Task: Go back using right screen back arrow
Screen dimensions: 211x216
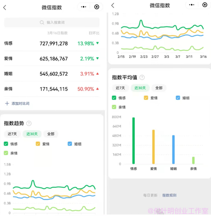Action: (113, 6)
